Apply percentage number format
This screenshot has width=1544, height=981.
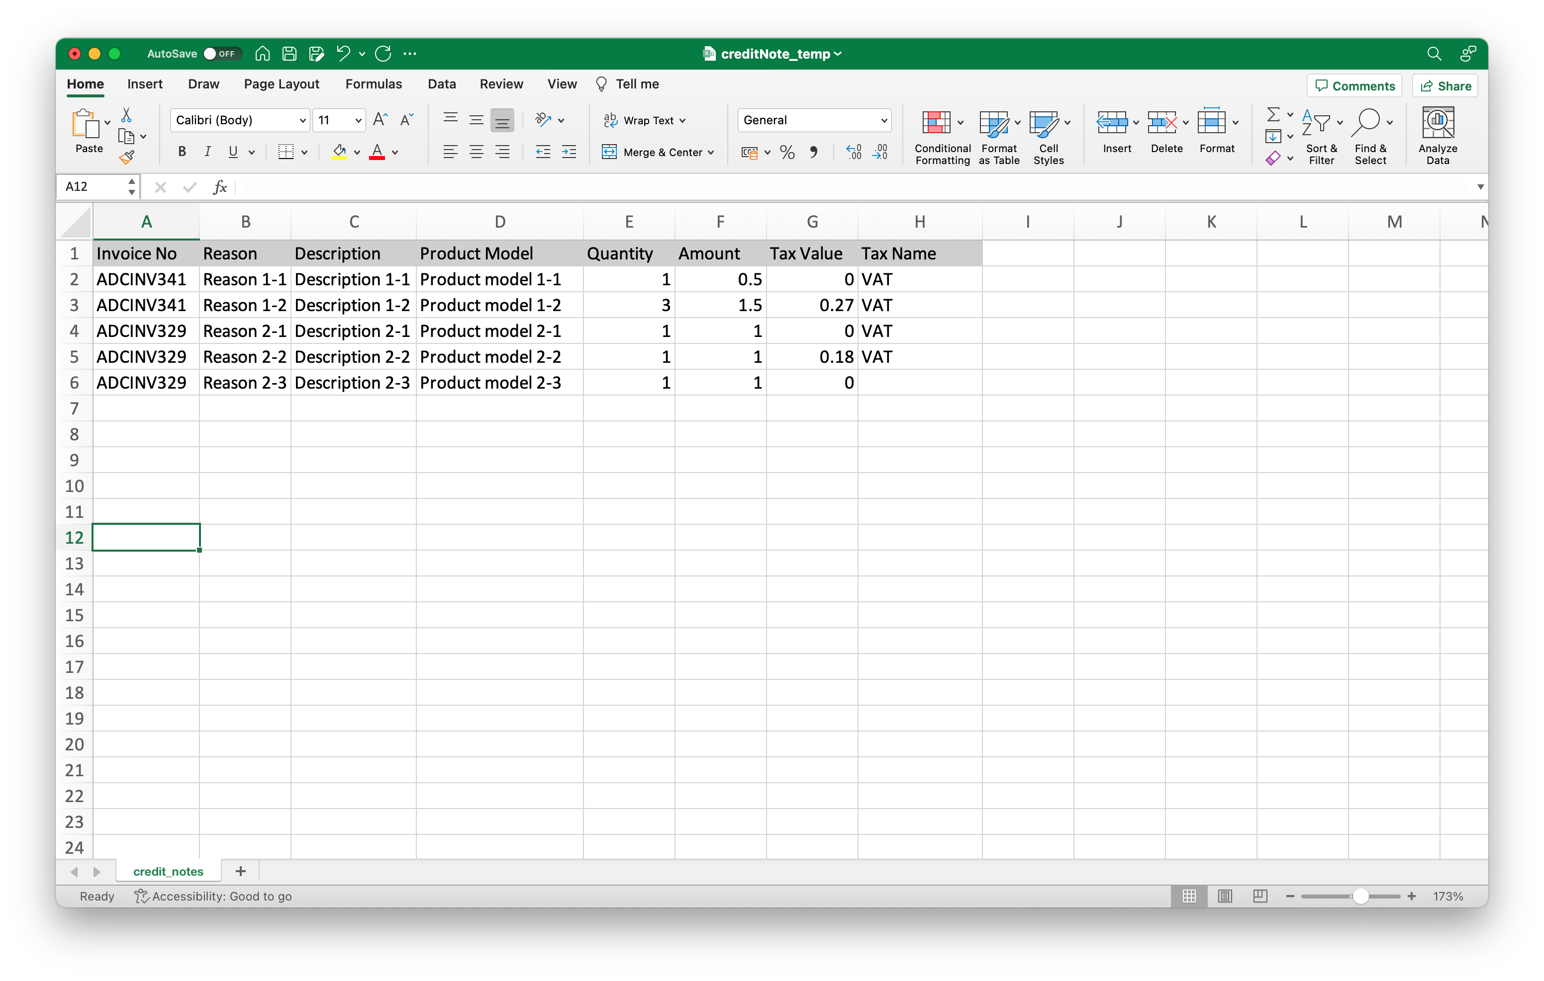coord(787,152)
